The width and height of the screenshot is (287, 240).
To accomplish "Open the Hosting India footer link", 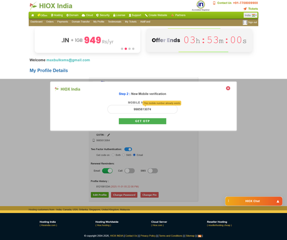I will tap(48, 222).
